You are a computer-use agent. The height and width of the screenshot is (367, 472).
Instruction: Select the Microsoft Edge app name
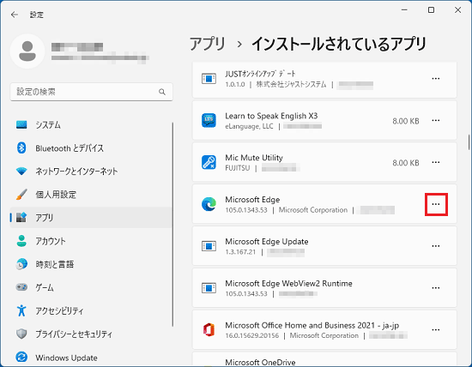252,200
